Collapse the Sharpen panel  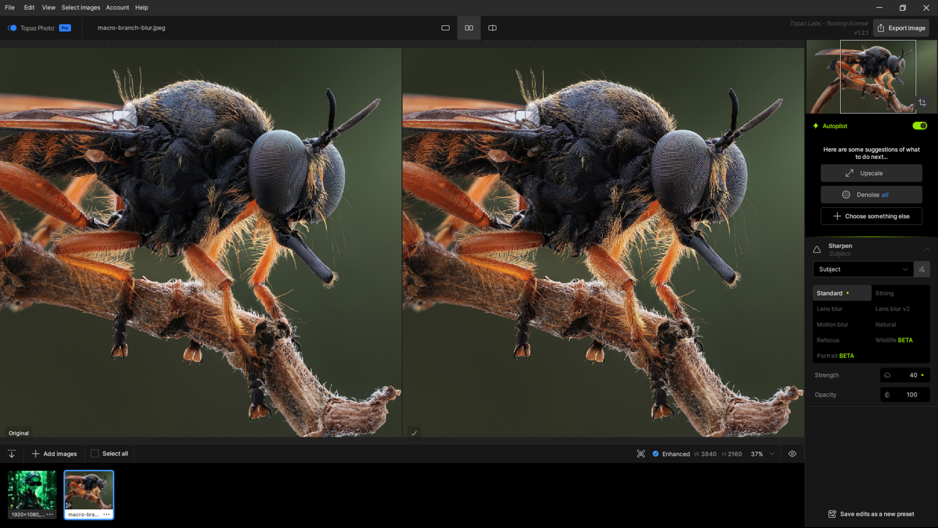click(x=927, y=249)
